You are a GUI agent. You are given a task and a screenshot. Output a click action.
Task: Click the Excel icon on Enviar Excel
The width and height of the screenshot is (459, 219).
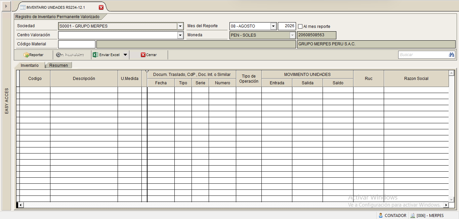click(x=95, y=55)
